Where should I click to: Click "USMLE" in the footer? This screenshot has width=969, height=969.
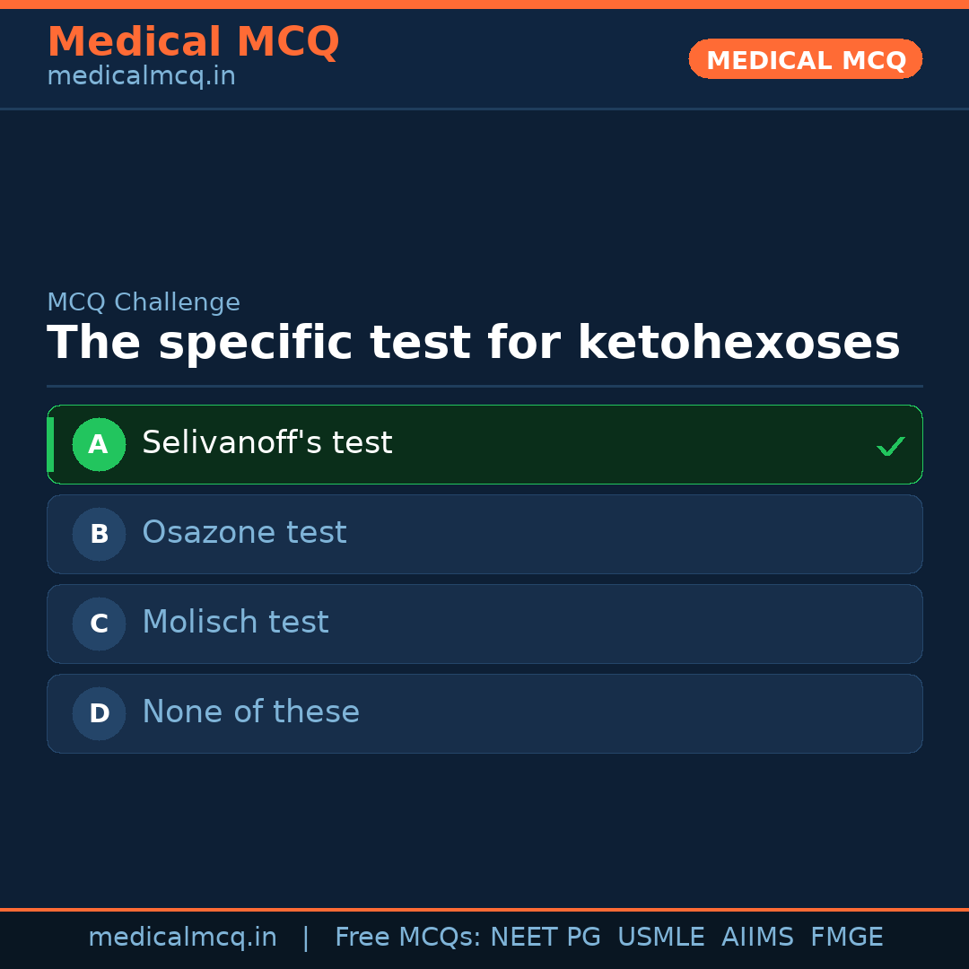660,938
